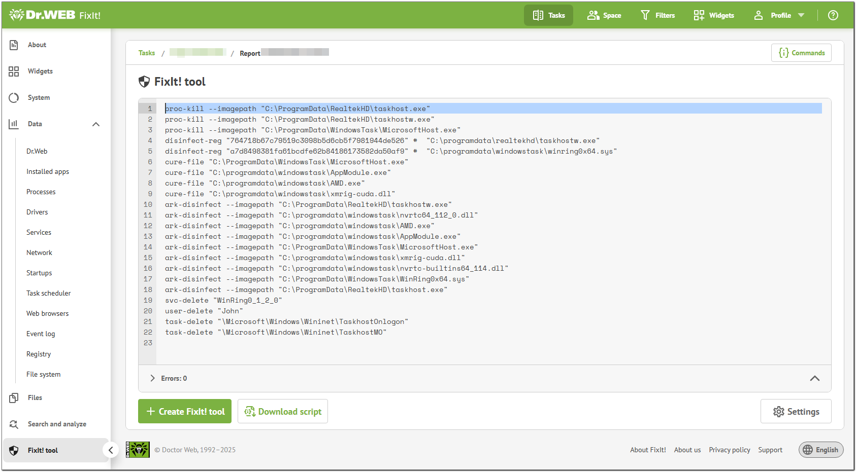Open the English language selector
This screenshot has height=472, width=856.
[x=821, y=450]
